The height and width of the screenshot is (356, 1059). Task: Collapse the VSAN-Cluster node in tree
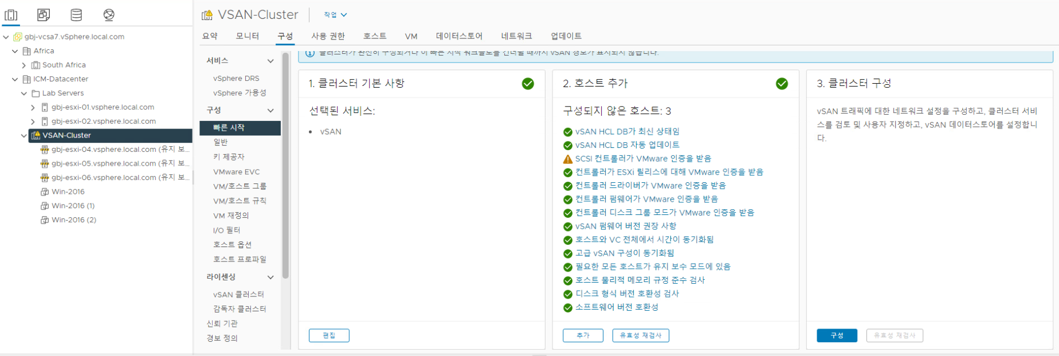click(24, 135)
